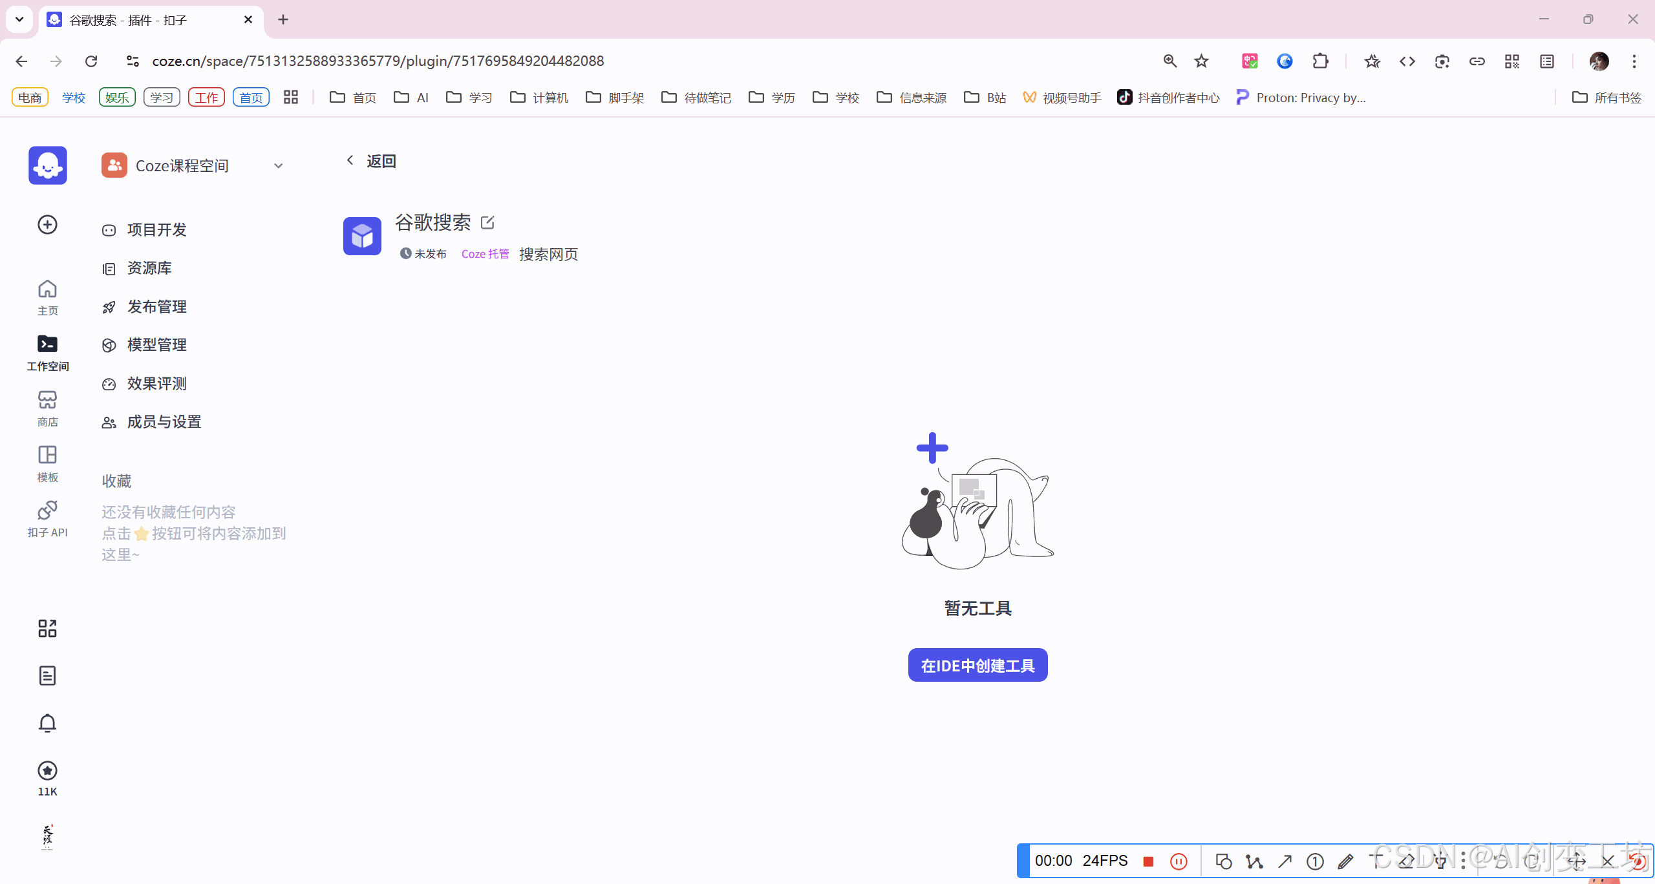This screenshot has width=1655, height=884.
Task: Open the tab search dropdown arrow in browser
Action: [x=19, y=19]
